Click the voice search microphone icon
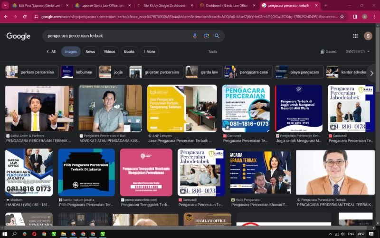380x238 pixels. [195, 36]
